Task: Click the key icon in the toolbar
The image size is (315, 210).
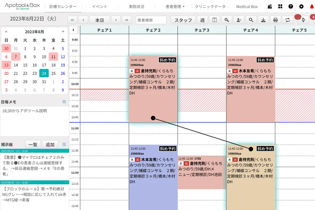Action: [226, 20]
